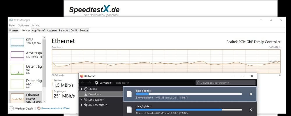Click the data_1gb.test file icon
Viewport: 291px width, 116px height.
129,110
